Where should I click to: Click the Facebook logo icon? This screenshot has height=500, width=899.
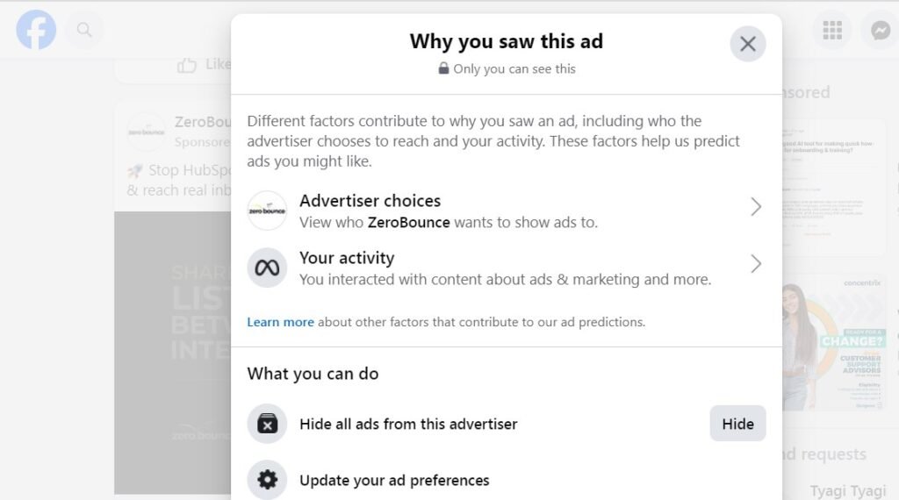[36, 31]
